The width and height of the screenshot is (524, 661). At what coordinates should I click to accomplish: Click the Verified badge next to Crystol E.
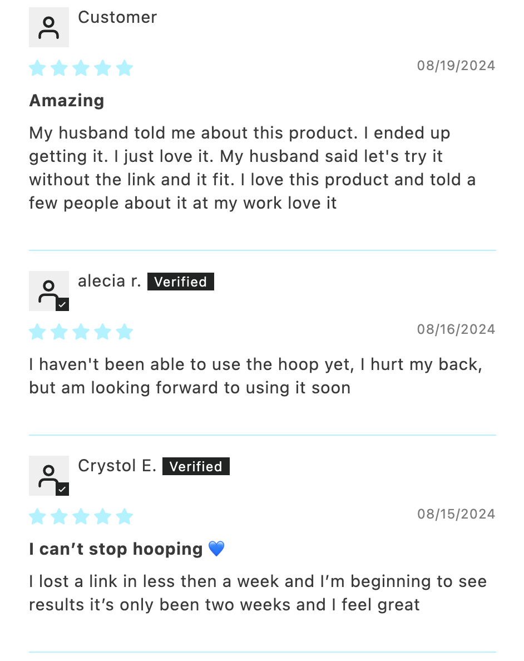click(196, 467)
